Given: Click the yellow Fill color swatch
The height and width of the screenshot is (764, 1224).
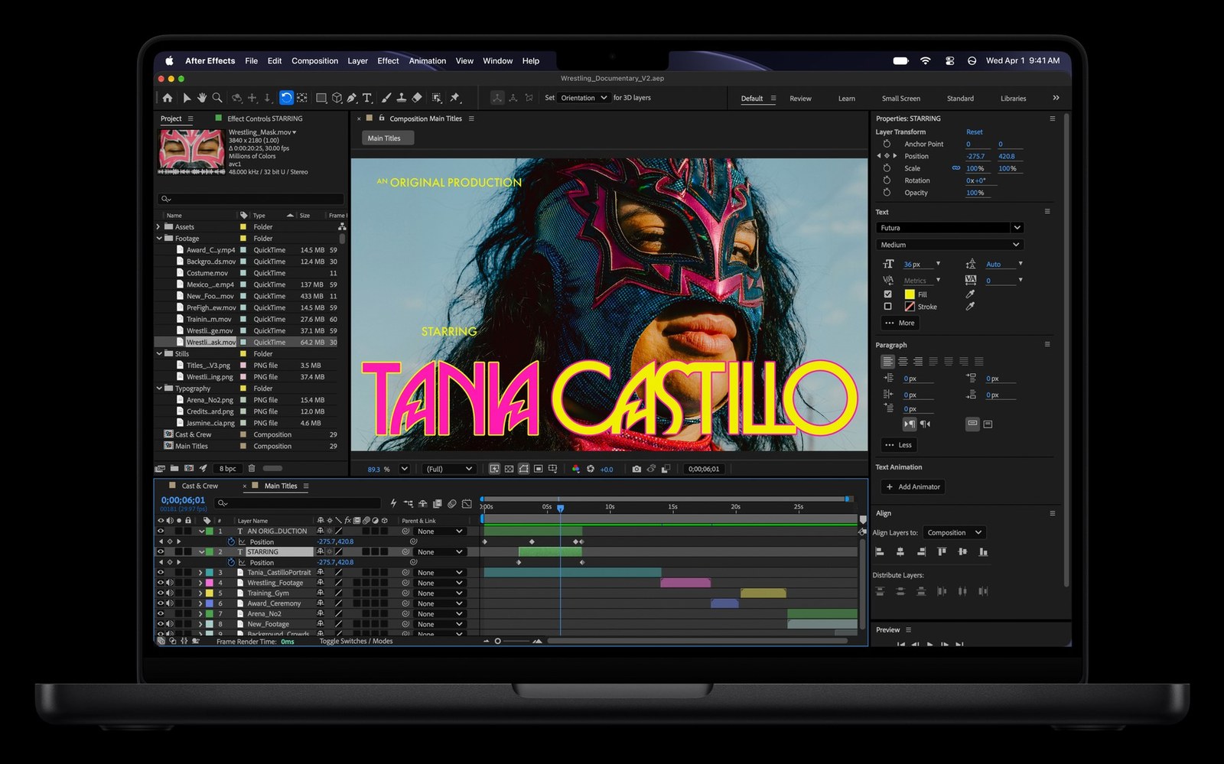Looking at the screenshot, I should pyautogui.click(x=910, y=294).
